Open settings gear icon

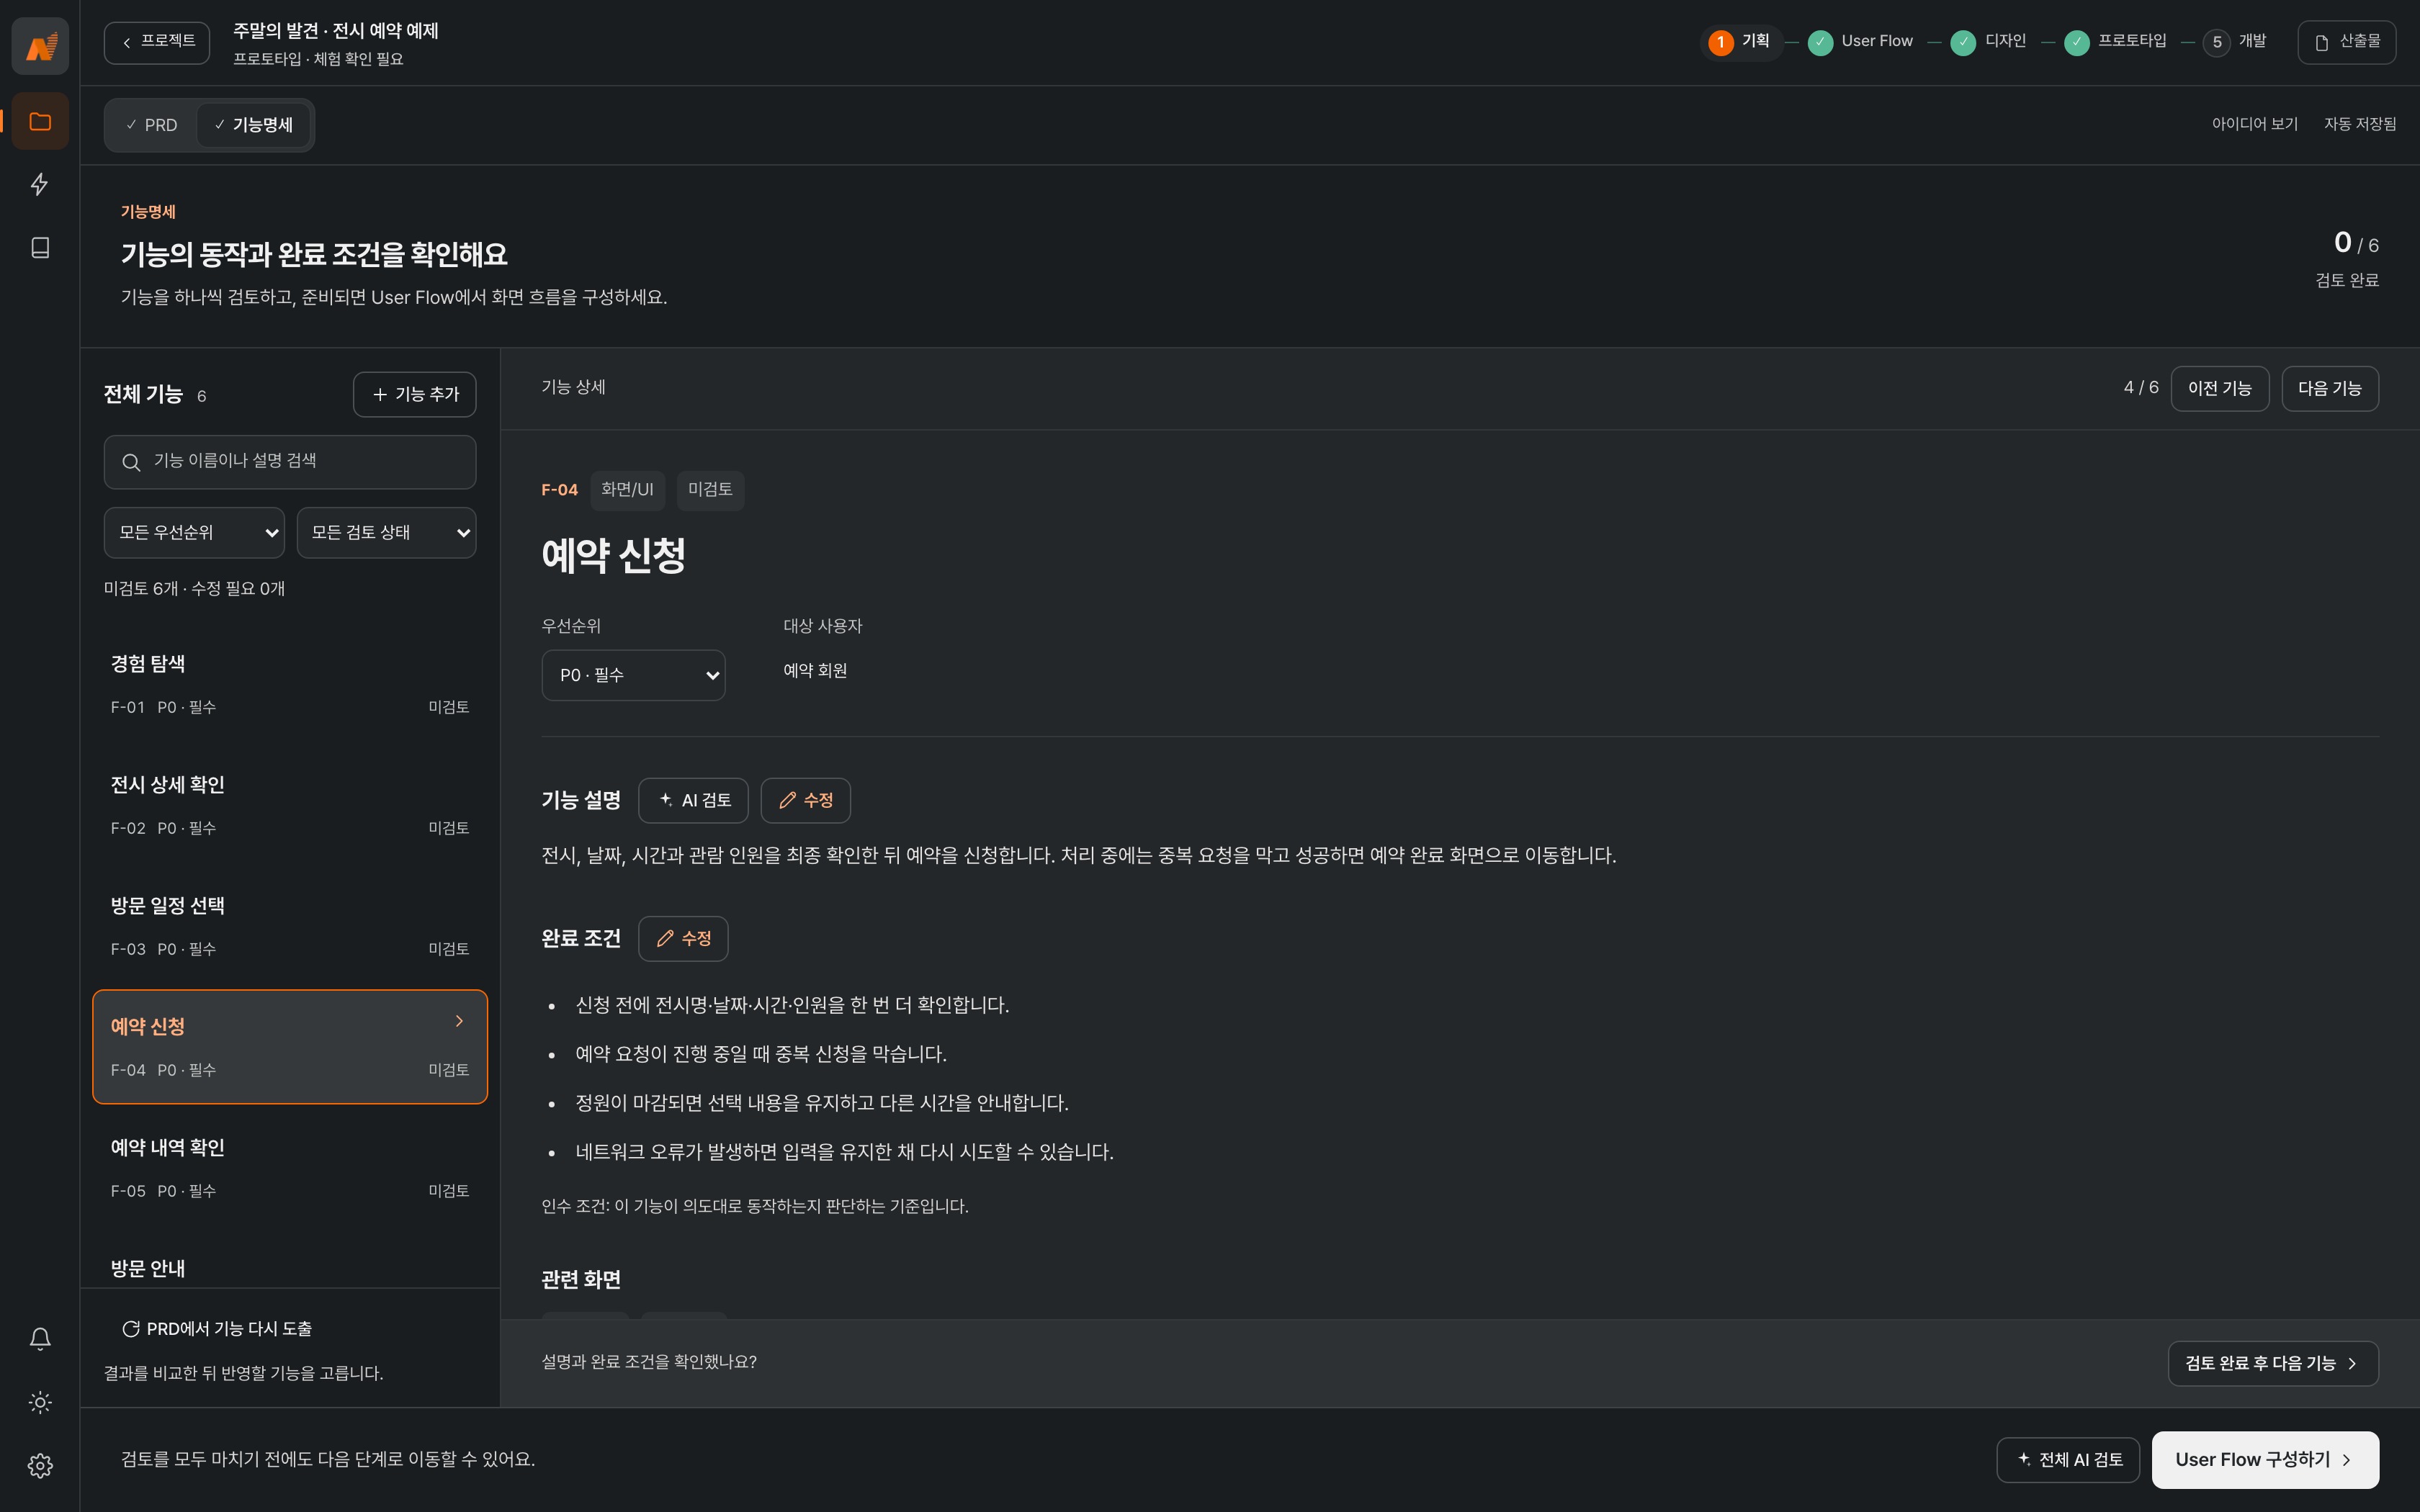click(40, 1466)
